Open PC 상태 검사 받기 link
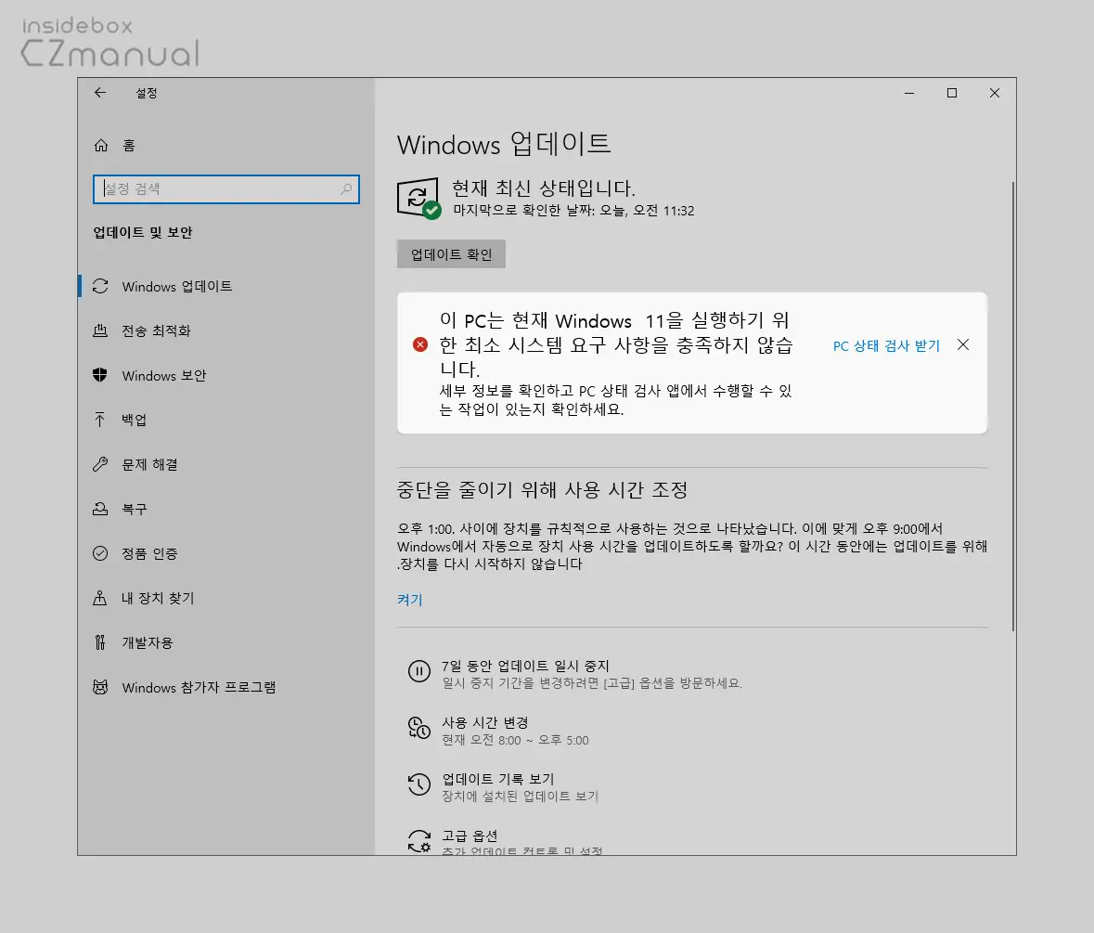This screenshot has height=933, width=1094. point(887,345)
